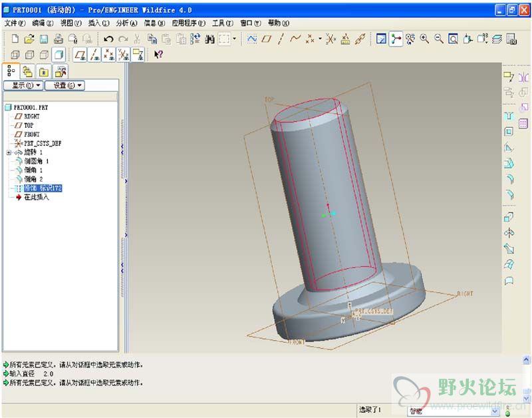This screenshot has width=532, height=418.
Task: Refit the model to the screen
Action: point(453,39)
